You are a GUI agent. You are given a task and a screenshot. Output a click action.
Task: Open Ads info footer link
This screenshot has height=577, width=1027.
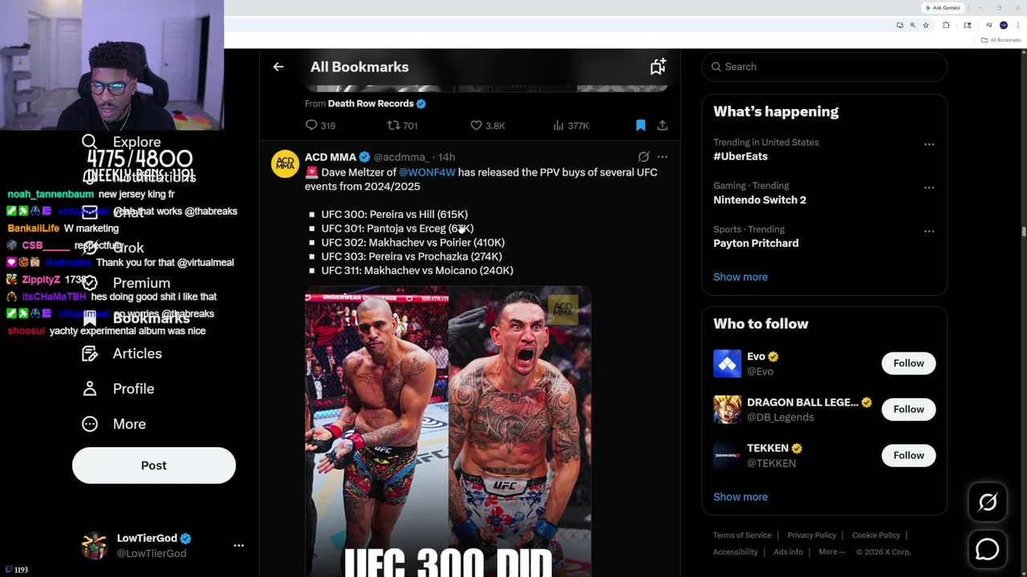pyautogui.click(x=788, y=552)
